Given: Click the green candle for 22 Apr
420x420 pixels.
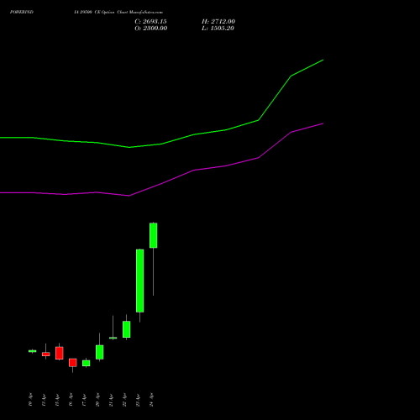Looking at the screenshot, I should tap(127, 329).
